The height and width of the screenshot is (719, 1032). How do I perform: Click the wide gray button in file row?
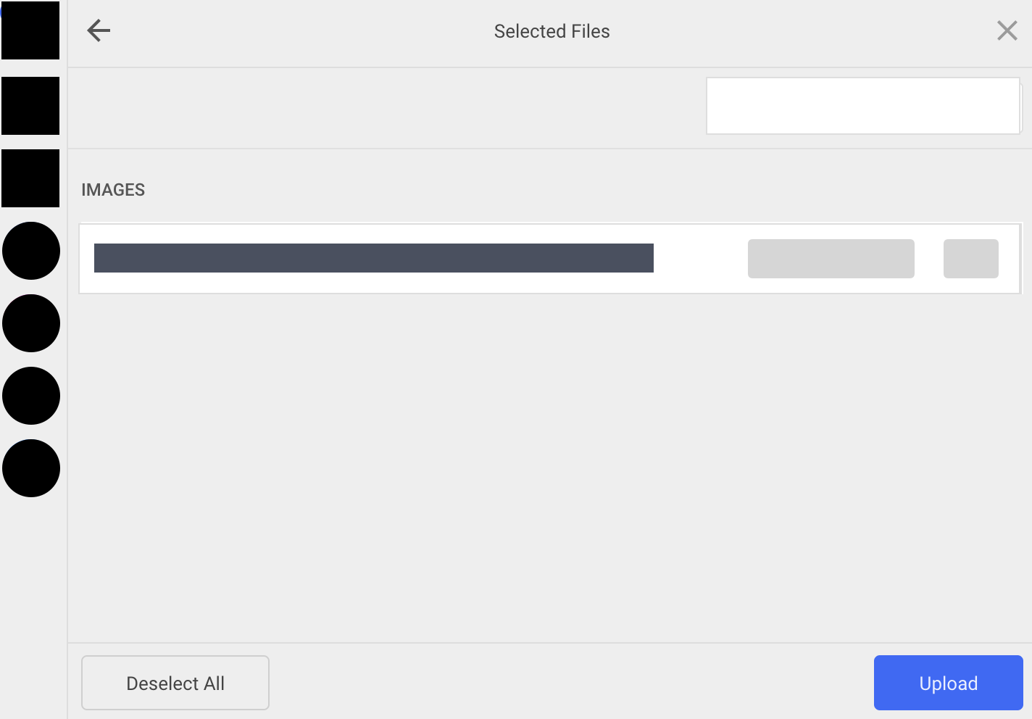tap(831, 259)
